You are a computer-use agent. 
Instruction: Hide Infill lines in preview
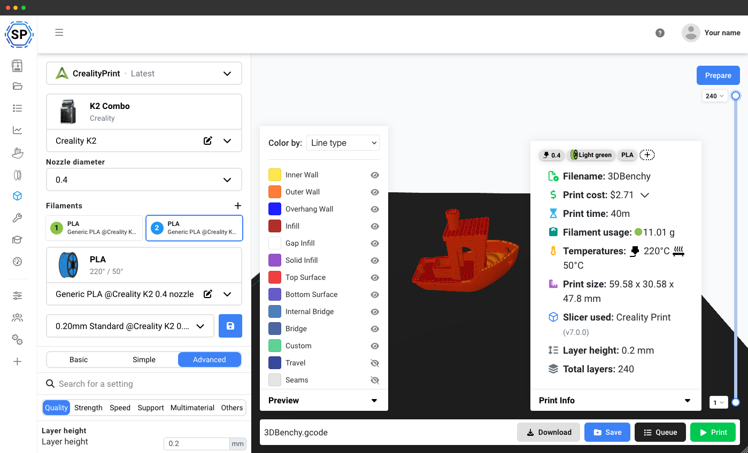(375, 226)
